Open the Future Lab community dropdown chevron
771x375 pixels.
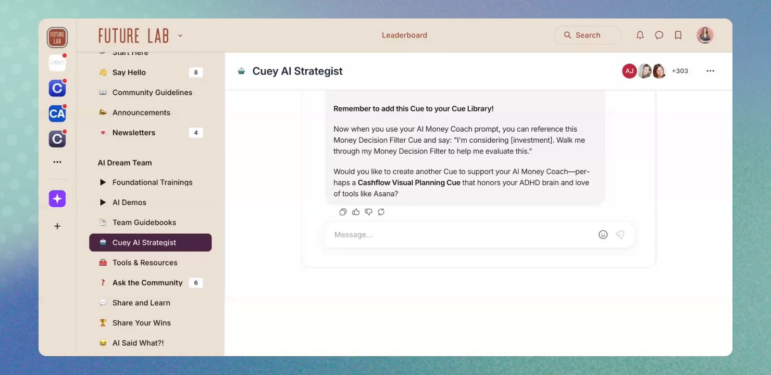tap(180, 35)
